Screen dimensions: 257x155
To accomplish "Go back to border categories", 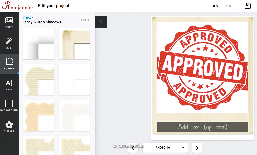I will click(x=28, y=18).
